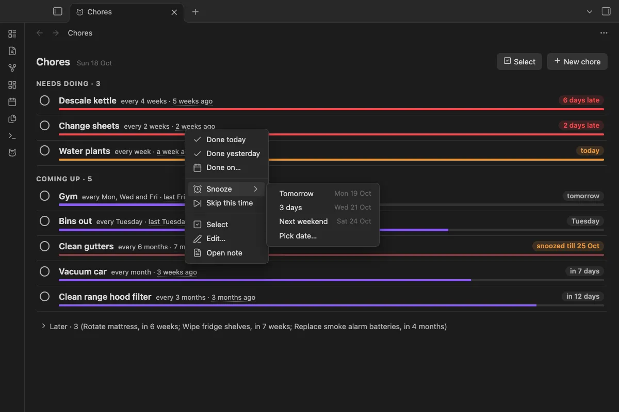
Task: Tick the Clean range hood filter circle
Action: tap(45, 297)
